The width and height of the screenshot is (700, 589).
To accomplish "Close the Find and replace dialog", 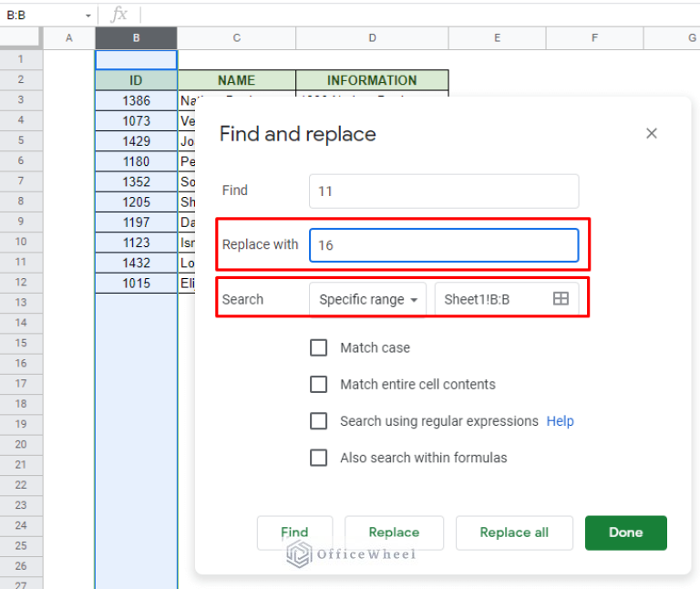I will [652, 133].
